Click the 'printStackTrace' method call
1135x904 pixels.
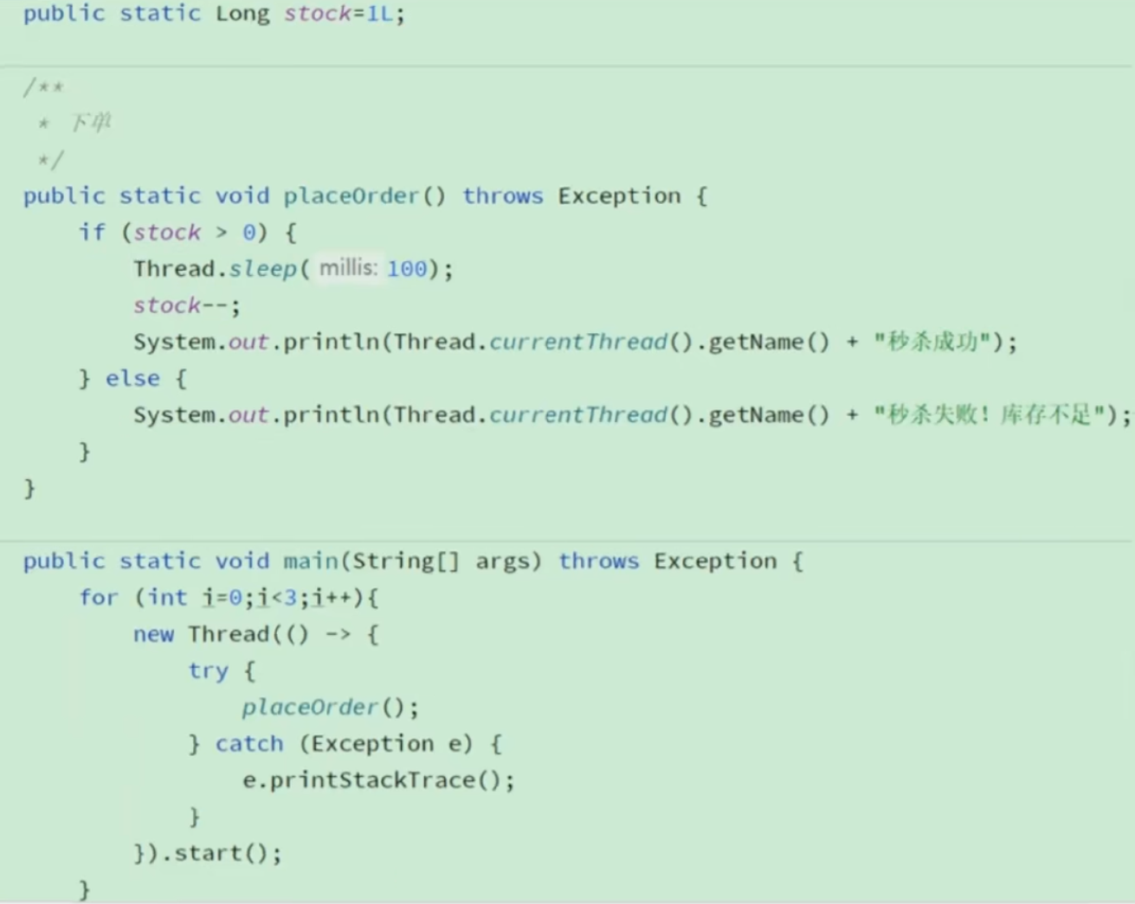(372, 780)
